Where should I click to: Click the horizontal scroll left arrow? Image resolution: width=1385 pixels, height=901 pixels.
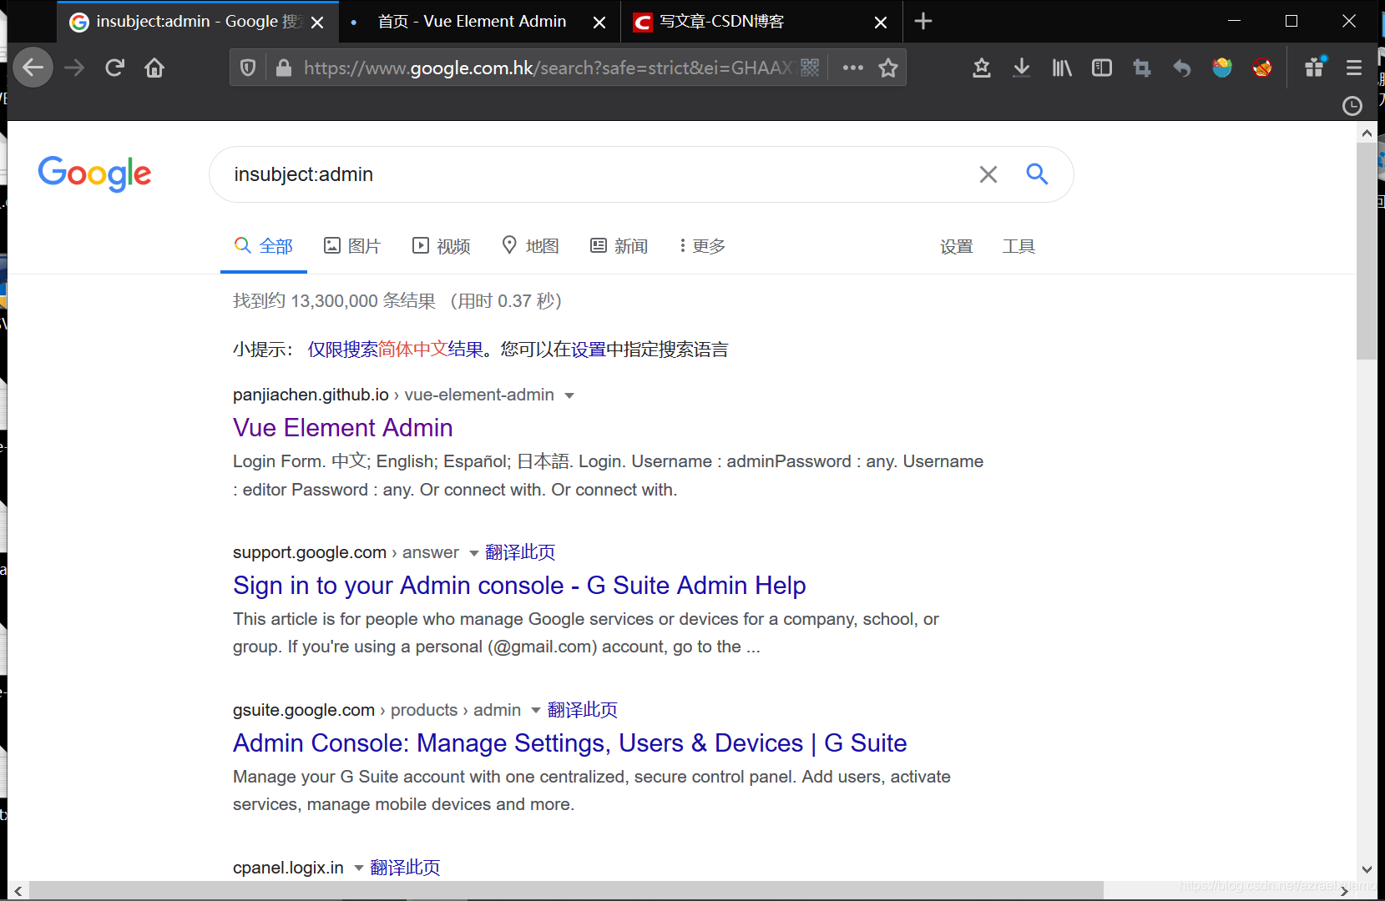18,891
